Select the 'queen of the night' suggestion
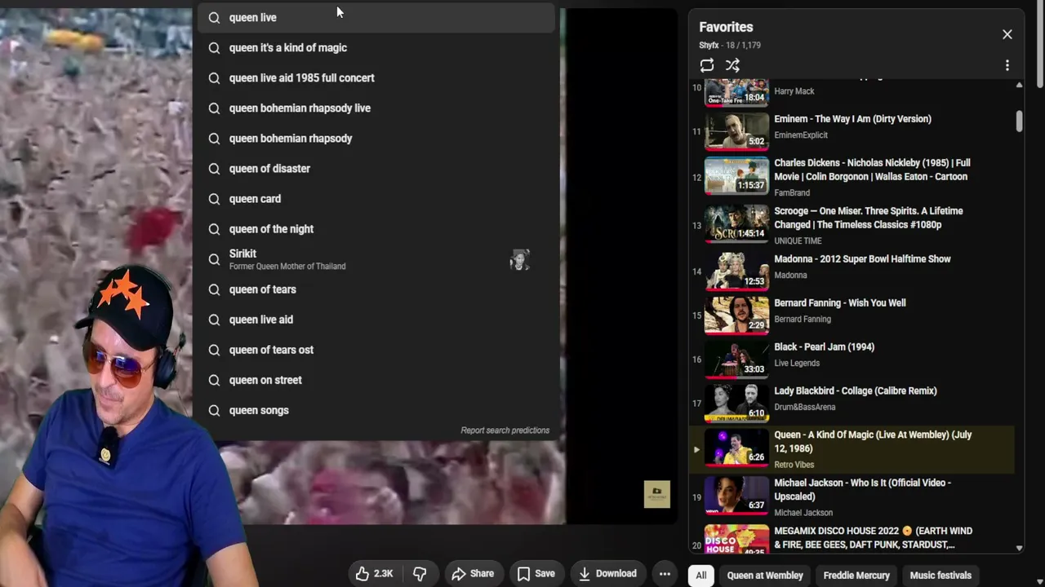Image resolution: width=1045 pixels, height=587 pixels. [376, 228]
